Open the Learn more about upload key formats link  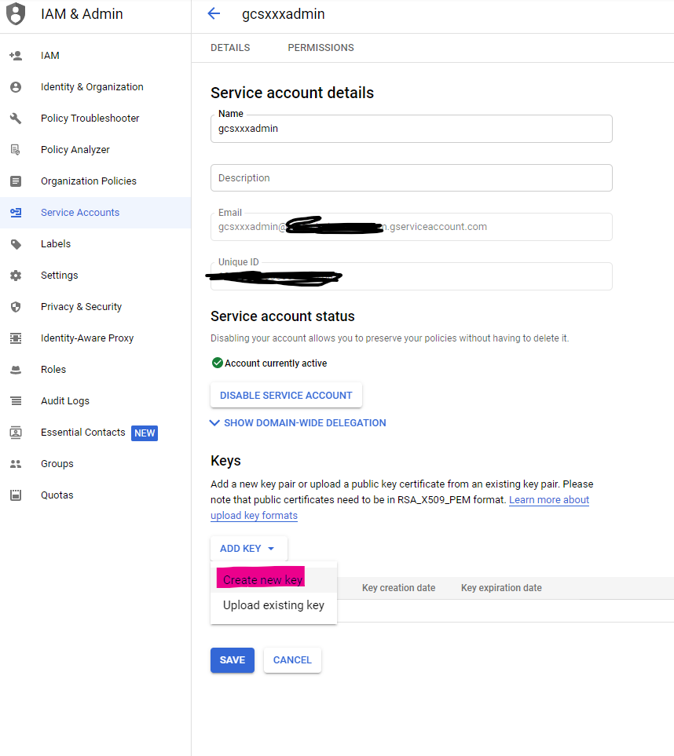click(x=548, y=500)
